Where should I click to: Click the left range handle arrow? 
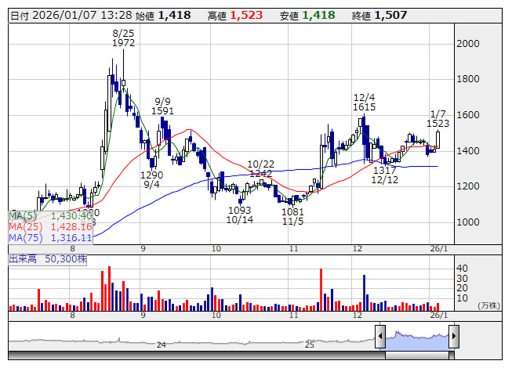point(380,337)
